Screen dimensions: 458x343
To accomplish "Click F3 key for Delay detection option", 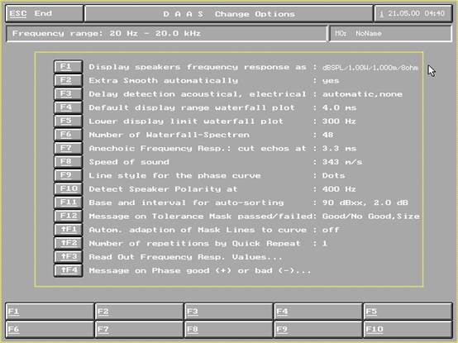I will 68,94.
